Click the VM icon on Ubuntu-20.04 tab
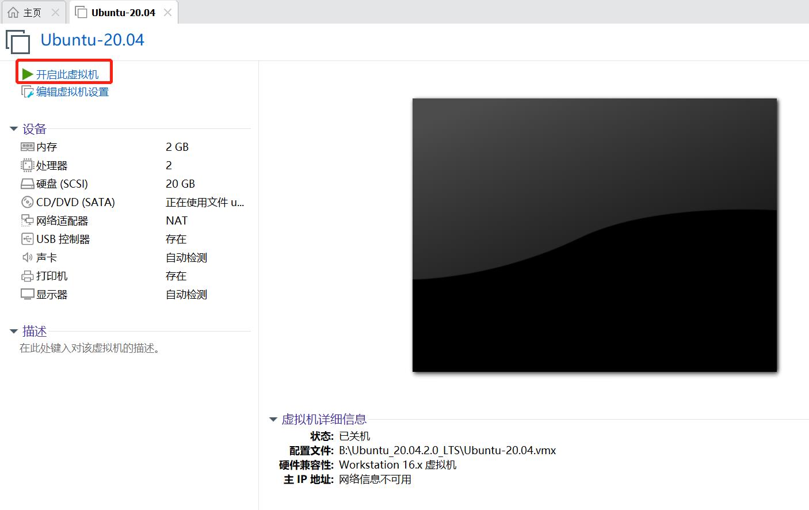This screenshot has width=809, height=510. (81, 12)
